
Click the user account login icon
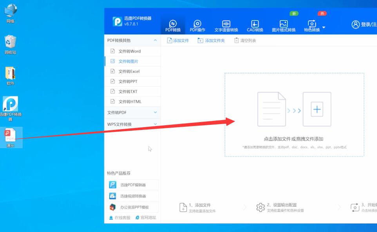point(355,24)
